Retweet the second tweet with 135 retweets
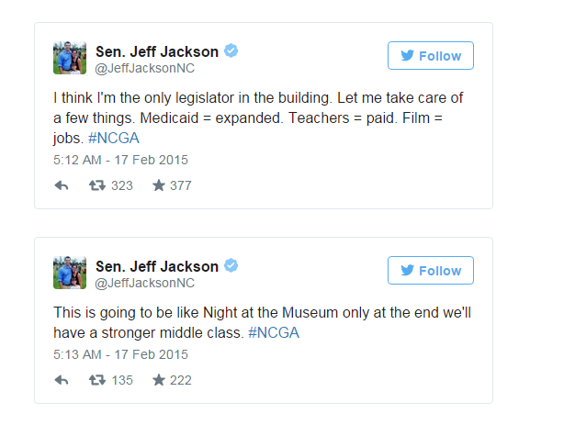The image size is (575, 425). pyautogui.click(x=97, y=380)
